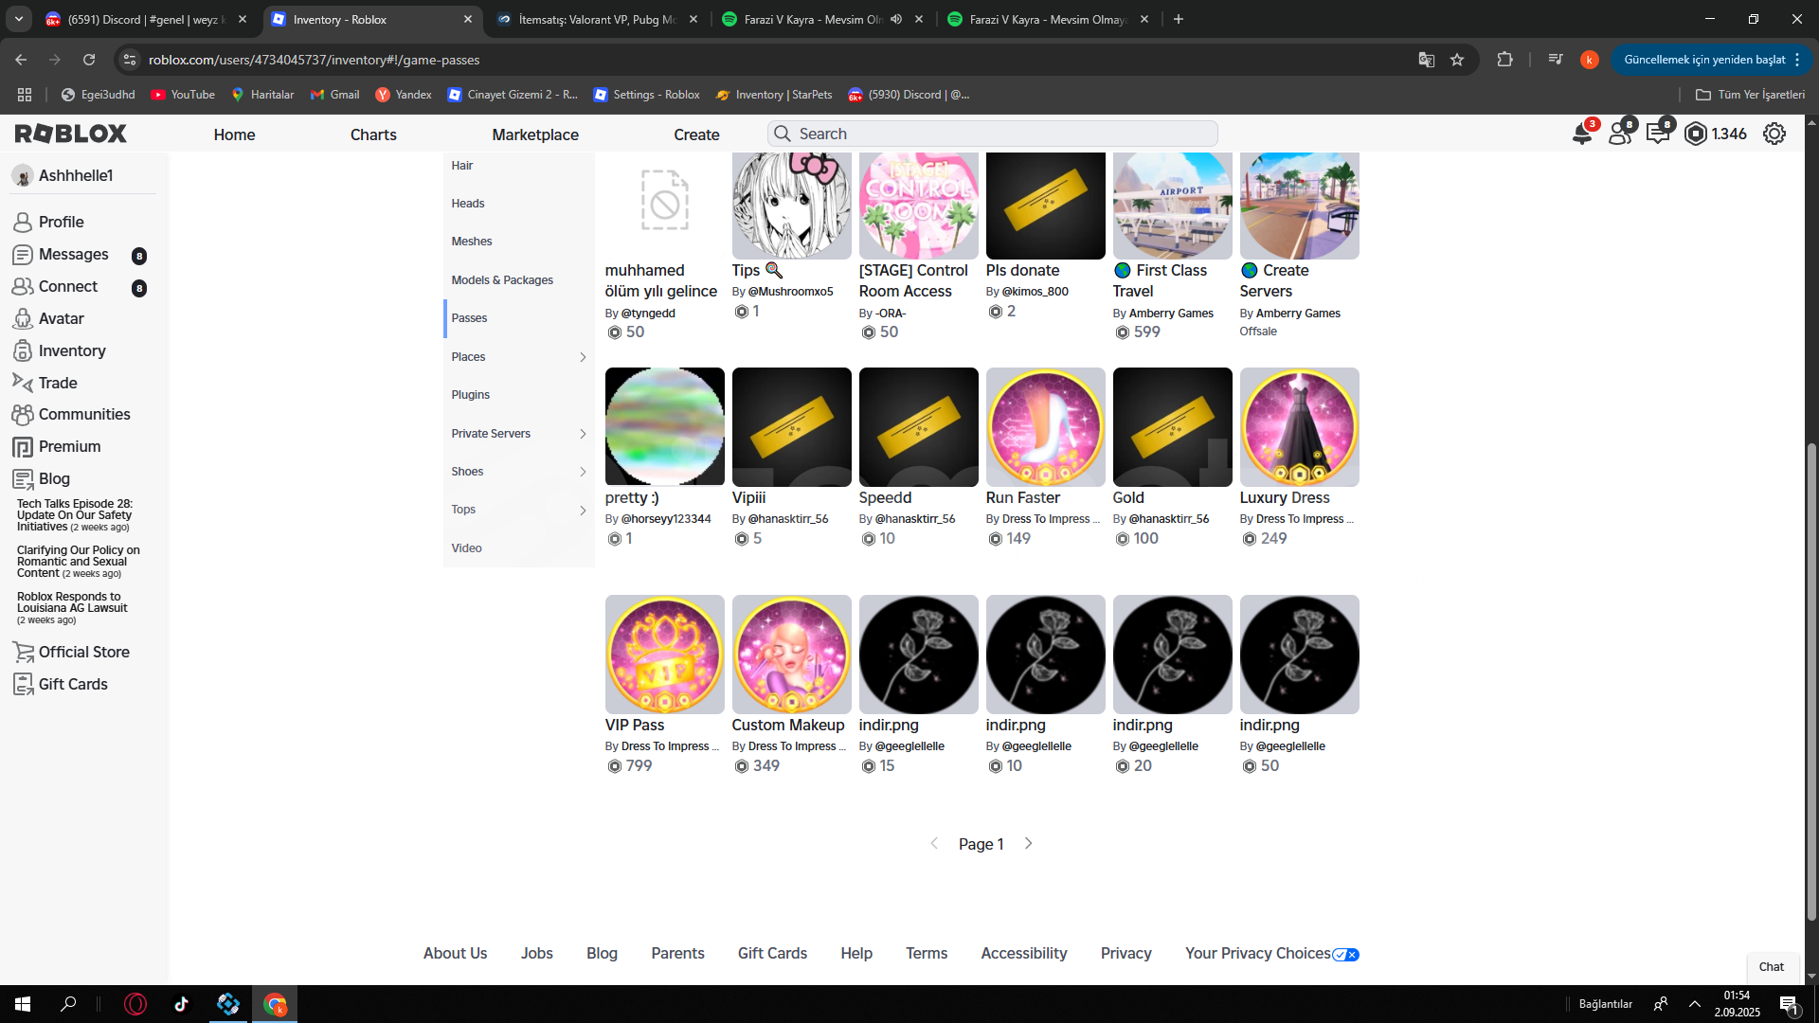Open the YouTube bookmark

click(x=183, y=95)
